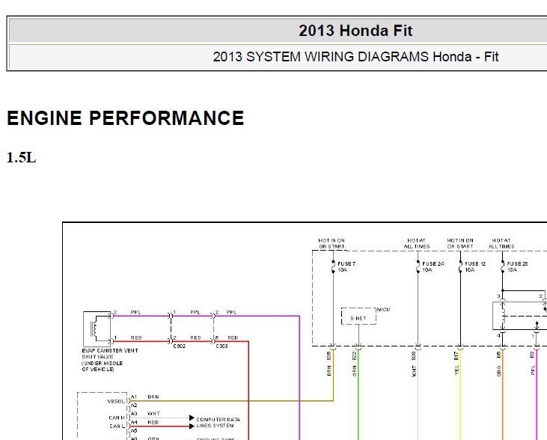Click arrowhead on the CAN L red wire
The height and width of the screenshot is (440, 547).
192,426
